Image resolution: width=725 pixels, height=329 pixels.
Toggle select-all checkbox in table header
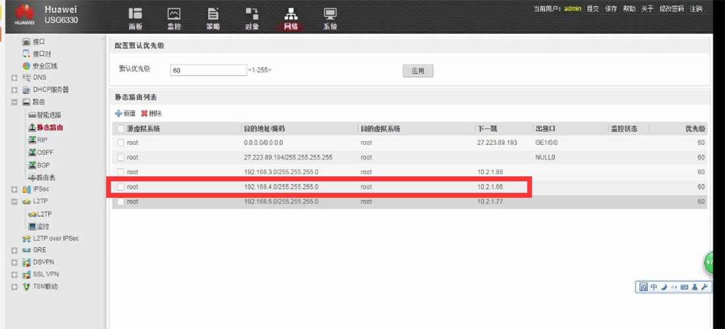120,129
